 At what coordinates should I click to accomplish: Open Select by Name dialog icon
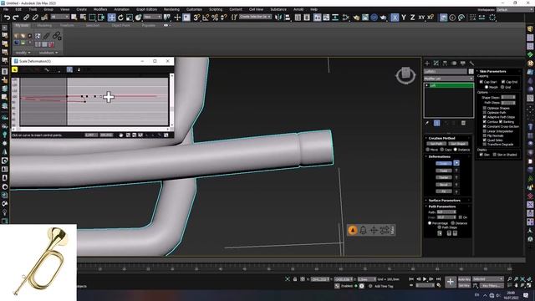[83, 17]
